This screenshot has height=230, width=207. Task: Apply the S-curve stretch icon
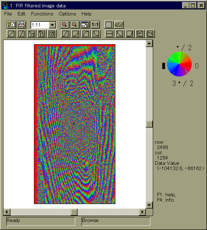pos(65,34)
